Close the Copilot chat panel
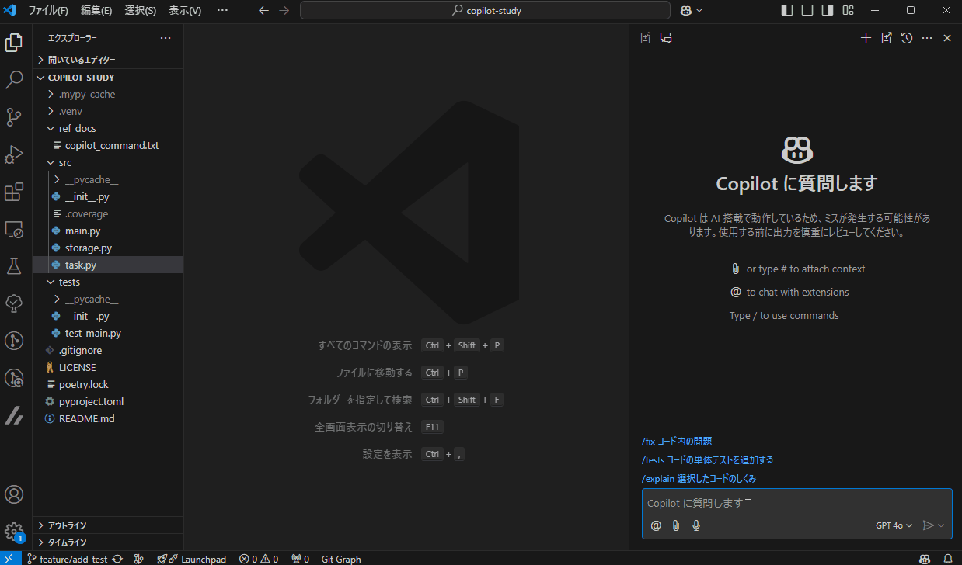 click(947, 38)
